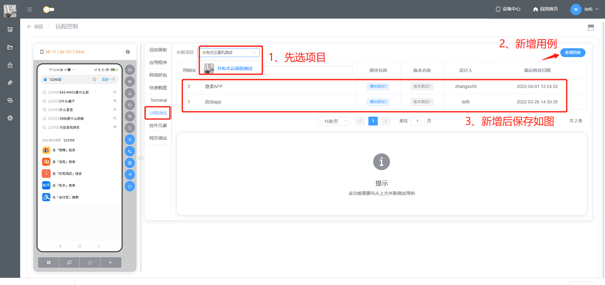Expand the lixf6 user menu
This screenshot has height=285, width=605.
click(x=585, y=9)
